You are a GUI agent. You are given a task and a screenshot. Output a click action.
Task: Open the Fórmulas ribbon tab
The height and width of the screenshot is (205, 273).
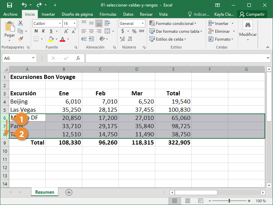[x=108, y=14]
